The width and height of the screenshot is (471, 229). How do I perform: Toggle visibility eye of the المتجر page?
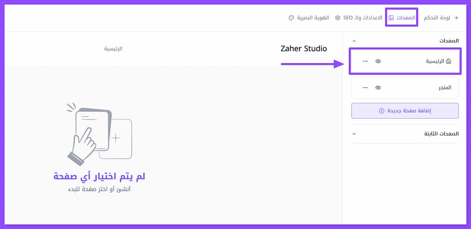378,88
